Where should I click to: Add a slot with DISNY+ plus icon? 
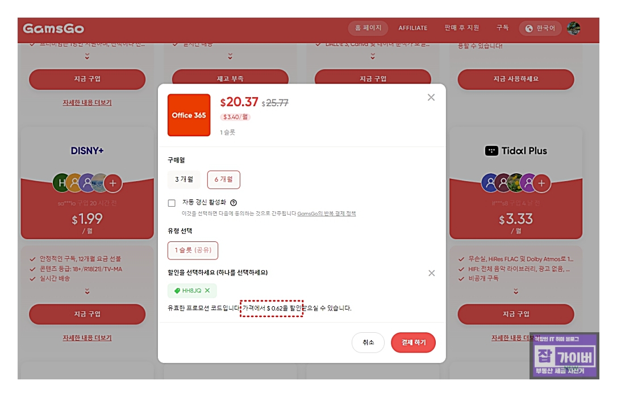coord(113,183)
